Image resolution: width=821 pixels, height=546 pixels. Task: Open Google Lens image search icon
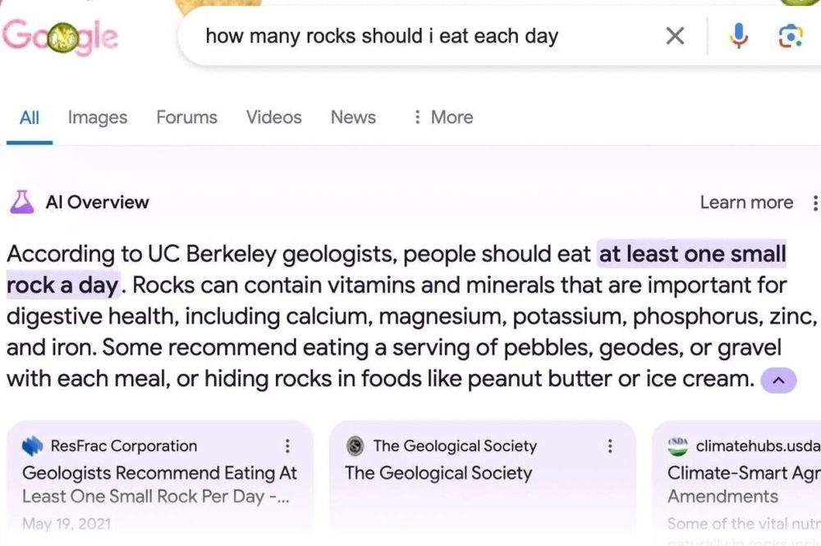(x=790, y=36)
